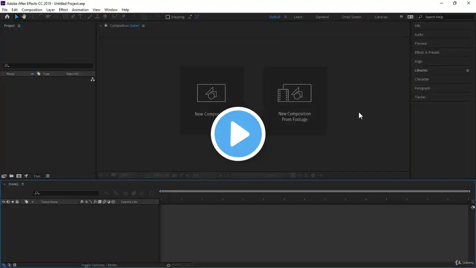Viewport: 476px width, 268px height.
Task: Click Toggle Switches / Modes button
Action: 99,265
